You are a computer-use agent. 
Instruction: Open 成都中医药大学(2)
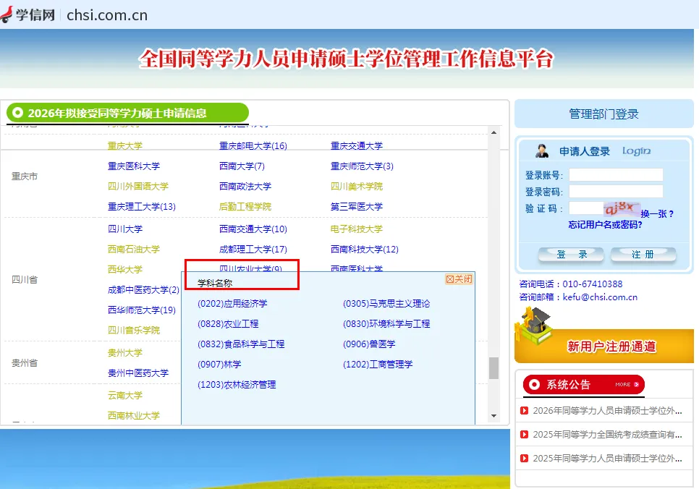tap(143, 290)
